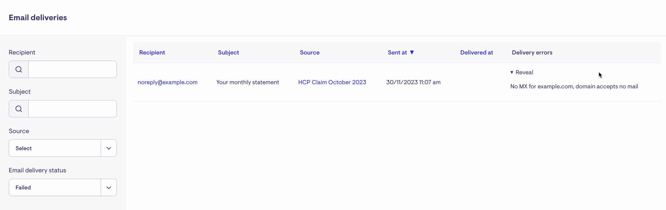The width and height of the screenshot is (666, 210).
Task: Open the Source dropdown chevron
Action: 109,148
